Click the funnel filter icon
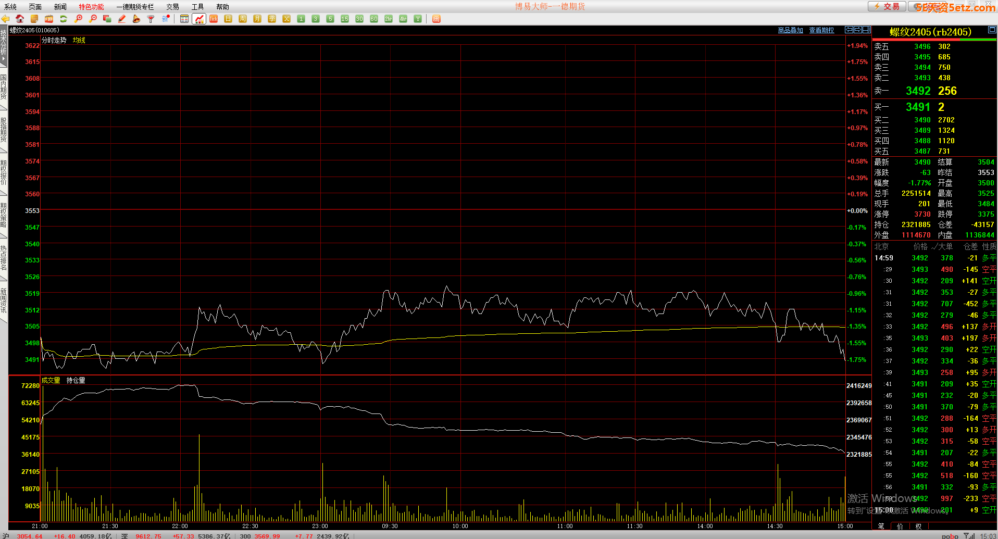Viewport: 998px width, 539px height. pyautogui.click(x=151, y=19)
